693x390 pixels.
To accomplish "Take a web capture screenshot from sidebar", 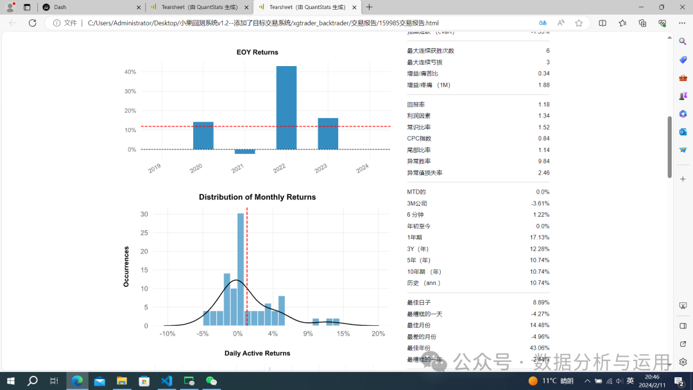I will (x=683, y=305).
